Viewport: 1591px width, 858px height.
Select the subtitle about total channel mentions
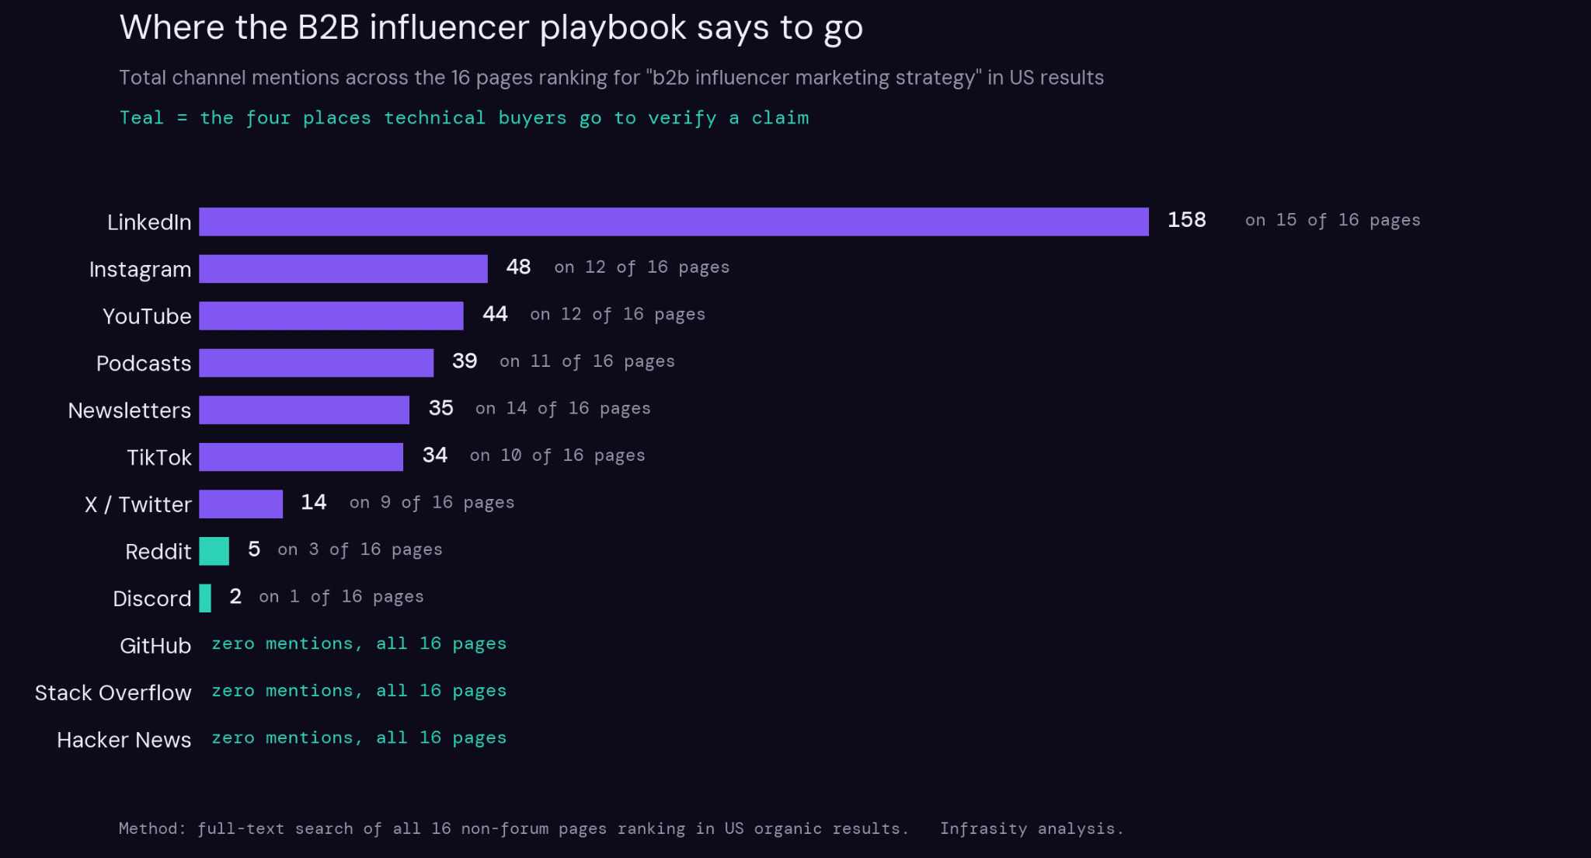(x=611, y=78)
